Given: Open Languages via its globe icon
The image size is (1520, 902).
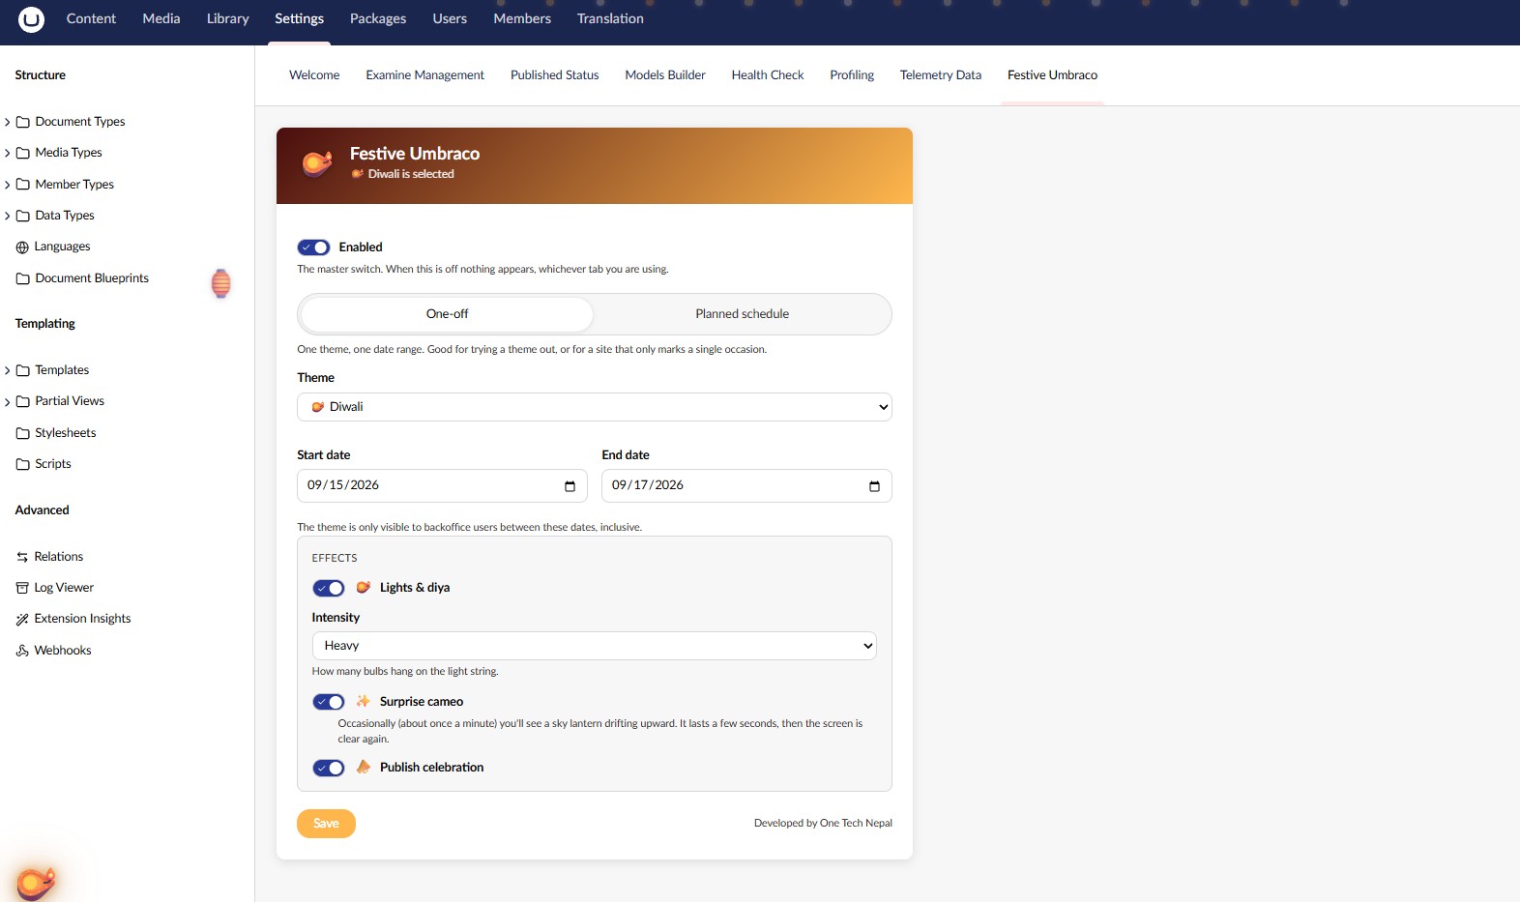Looking at the screenshot, I should click(x=23, y=247).
